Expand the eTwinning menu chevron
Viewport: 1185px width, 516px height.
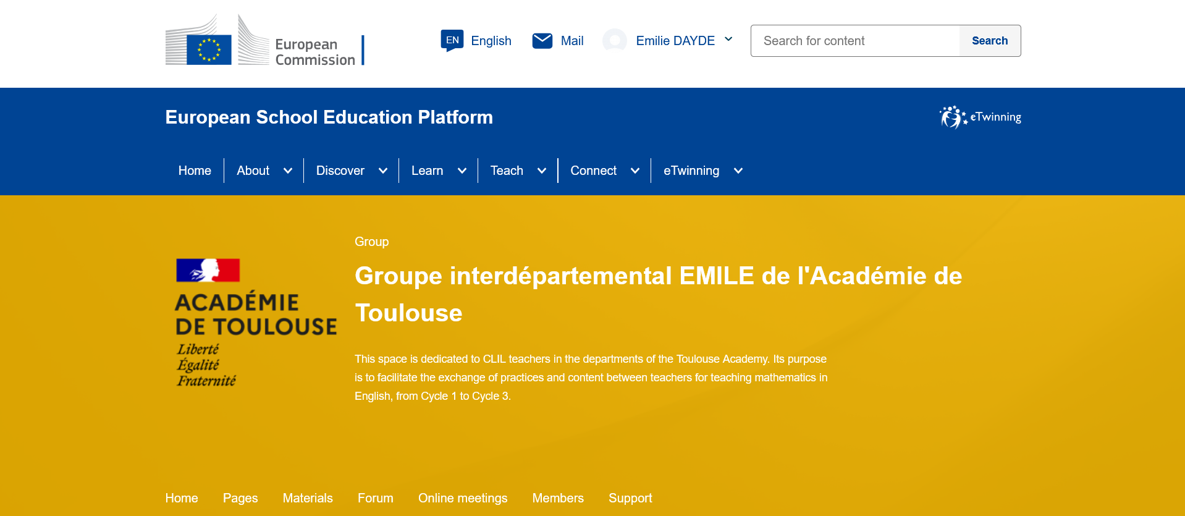point(738,171)
